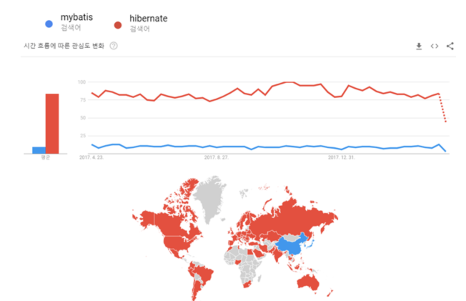Select the red hibernate average bar

(52, 124)
